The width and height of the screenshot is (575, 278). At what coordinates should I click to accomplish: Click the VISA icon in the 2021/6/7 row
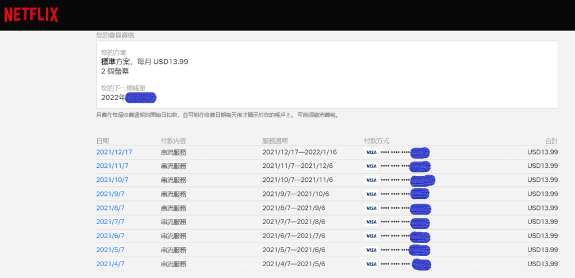click(x=371, y=236)
